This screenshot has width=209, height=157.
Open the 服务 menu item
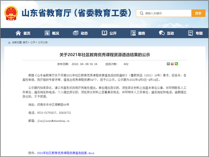pos(141,33)
